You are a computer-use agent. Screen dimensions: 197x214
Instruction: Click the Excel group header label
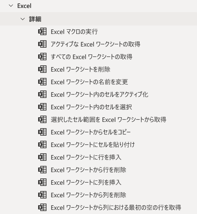point(24,6)
